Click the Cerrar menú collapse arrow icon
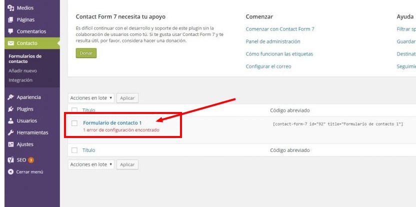 (x=10, y=171)
